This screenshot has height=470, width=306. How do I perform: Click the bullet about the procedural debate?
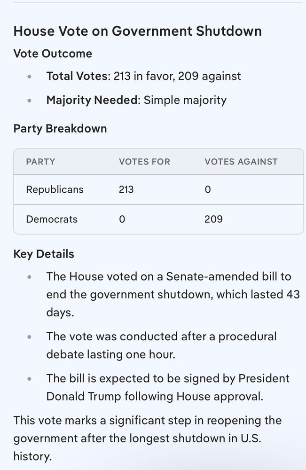[x=161, y=345]
